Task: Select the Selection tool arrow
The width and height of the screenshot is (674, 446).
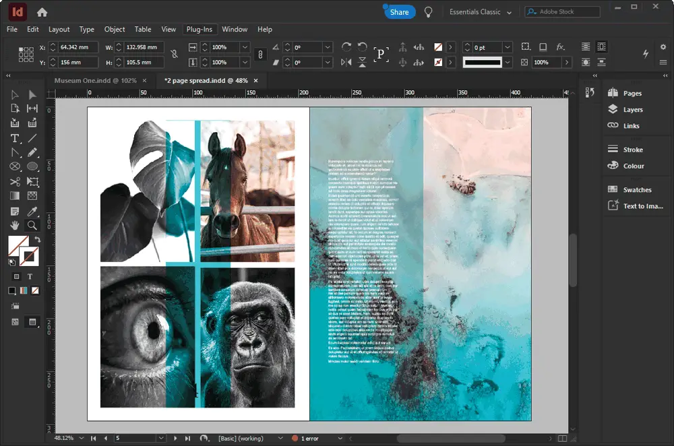Action: 15,94
